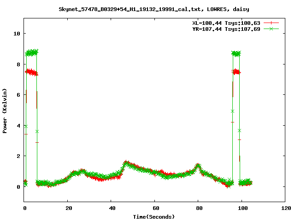This screenshot has width=295, height=221.
Task: Click the x-axis tick label 100
Action: pos(243,208)
